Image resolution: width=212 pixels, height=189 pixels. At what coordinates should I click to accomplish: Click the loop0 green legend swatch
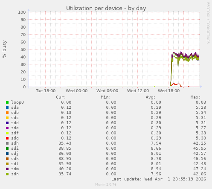point(7,102)
